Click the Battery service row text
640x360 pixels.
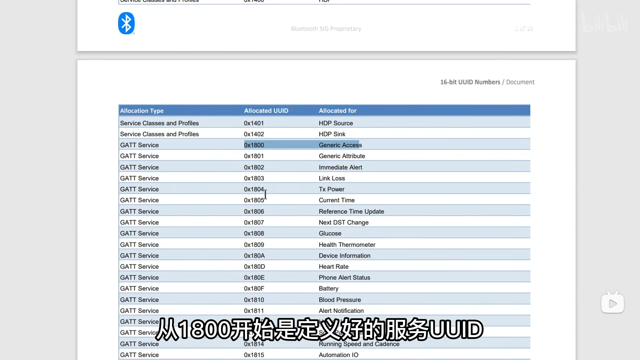tap(328, 289)
